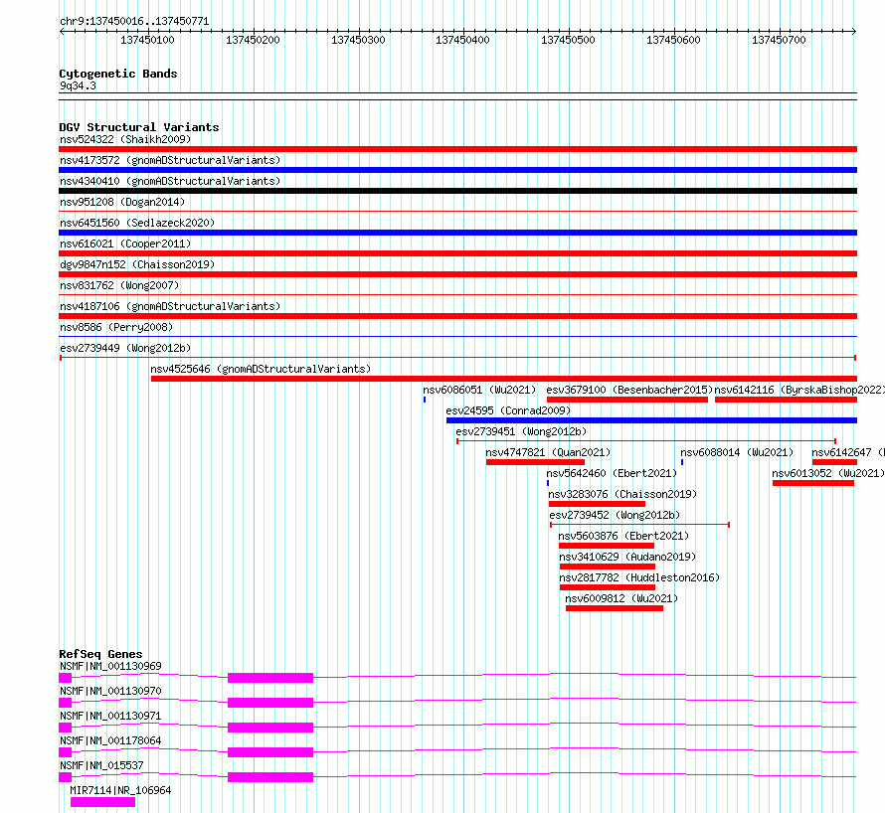Click the red bar of nsv6013052

click(x=812, y=483)
